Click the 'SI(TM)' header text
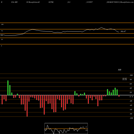The width and height of the screenshot is (134, 134). click(x=51, y=2)
